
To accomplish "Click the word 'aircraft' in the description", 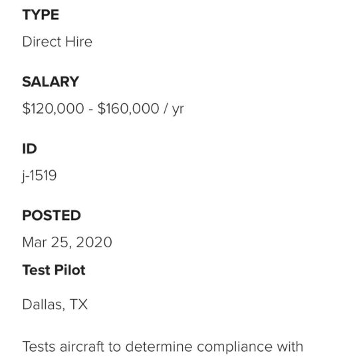I will (x=82, y=346).
